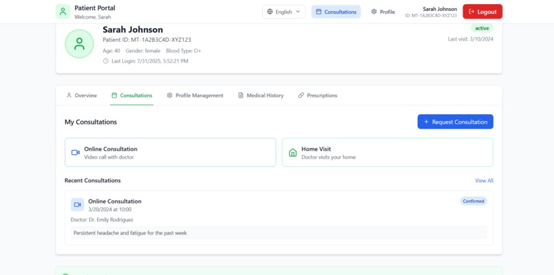
Task: Choose the Online Consultation video call card
Action: pyautogui.click(x=170, y=153)
